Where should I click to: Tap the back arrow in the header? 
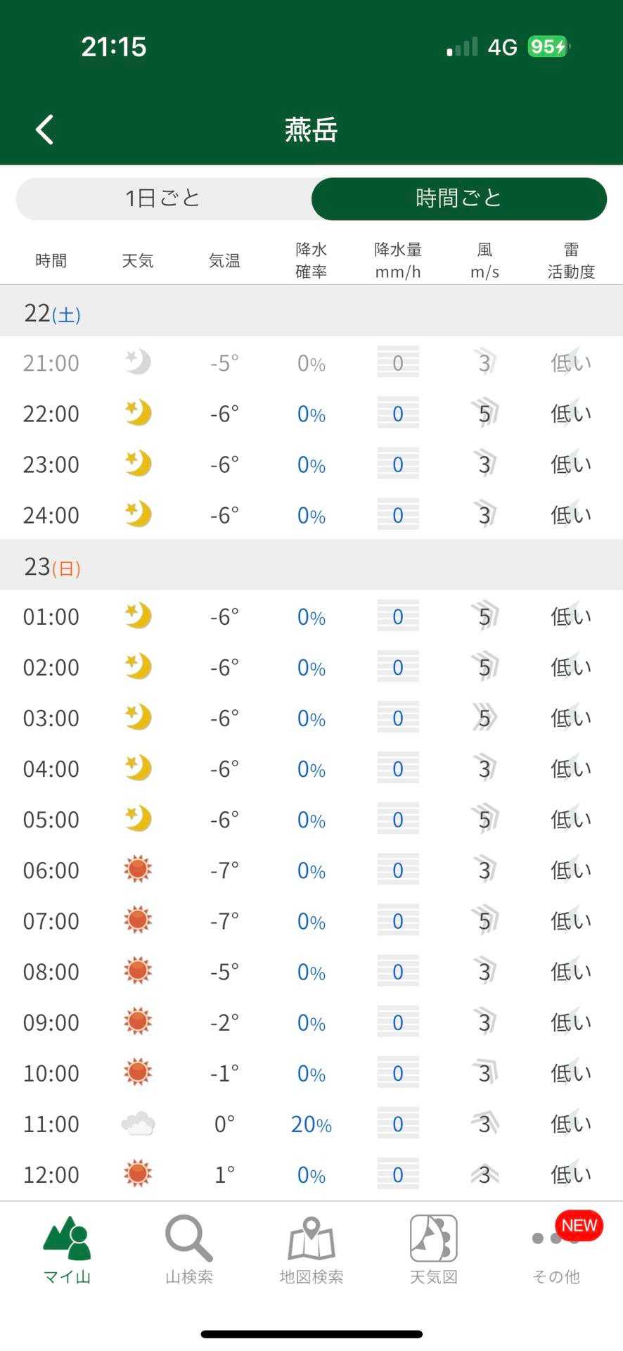point(45,129)
